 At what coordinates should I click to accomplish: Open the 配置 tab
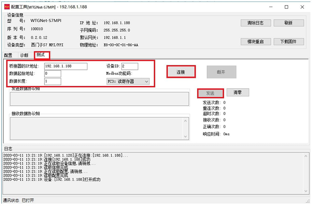pos(8,55)
